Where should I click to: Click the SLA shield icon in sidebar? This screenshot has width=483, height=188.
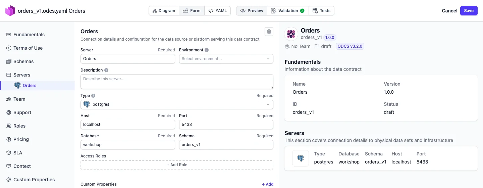(x=9, y=153)
